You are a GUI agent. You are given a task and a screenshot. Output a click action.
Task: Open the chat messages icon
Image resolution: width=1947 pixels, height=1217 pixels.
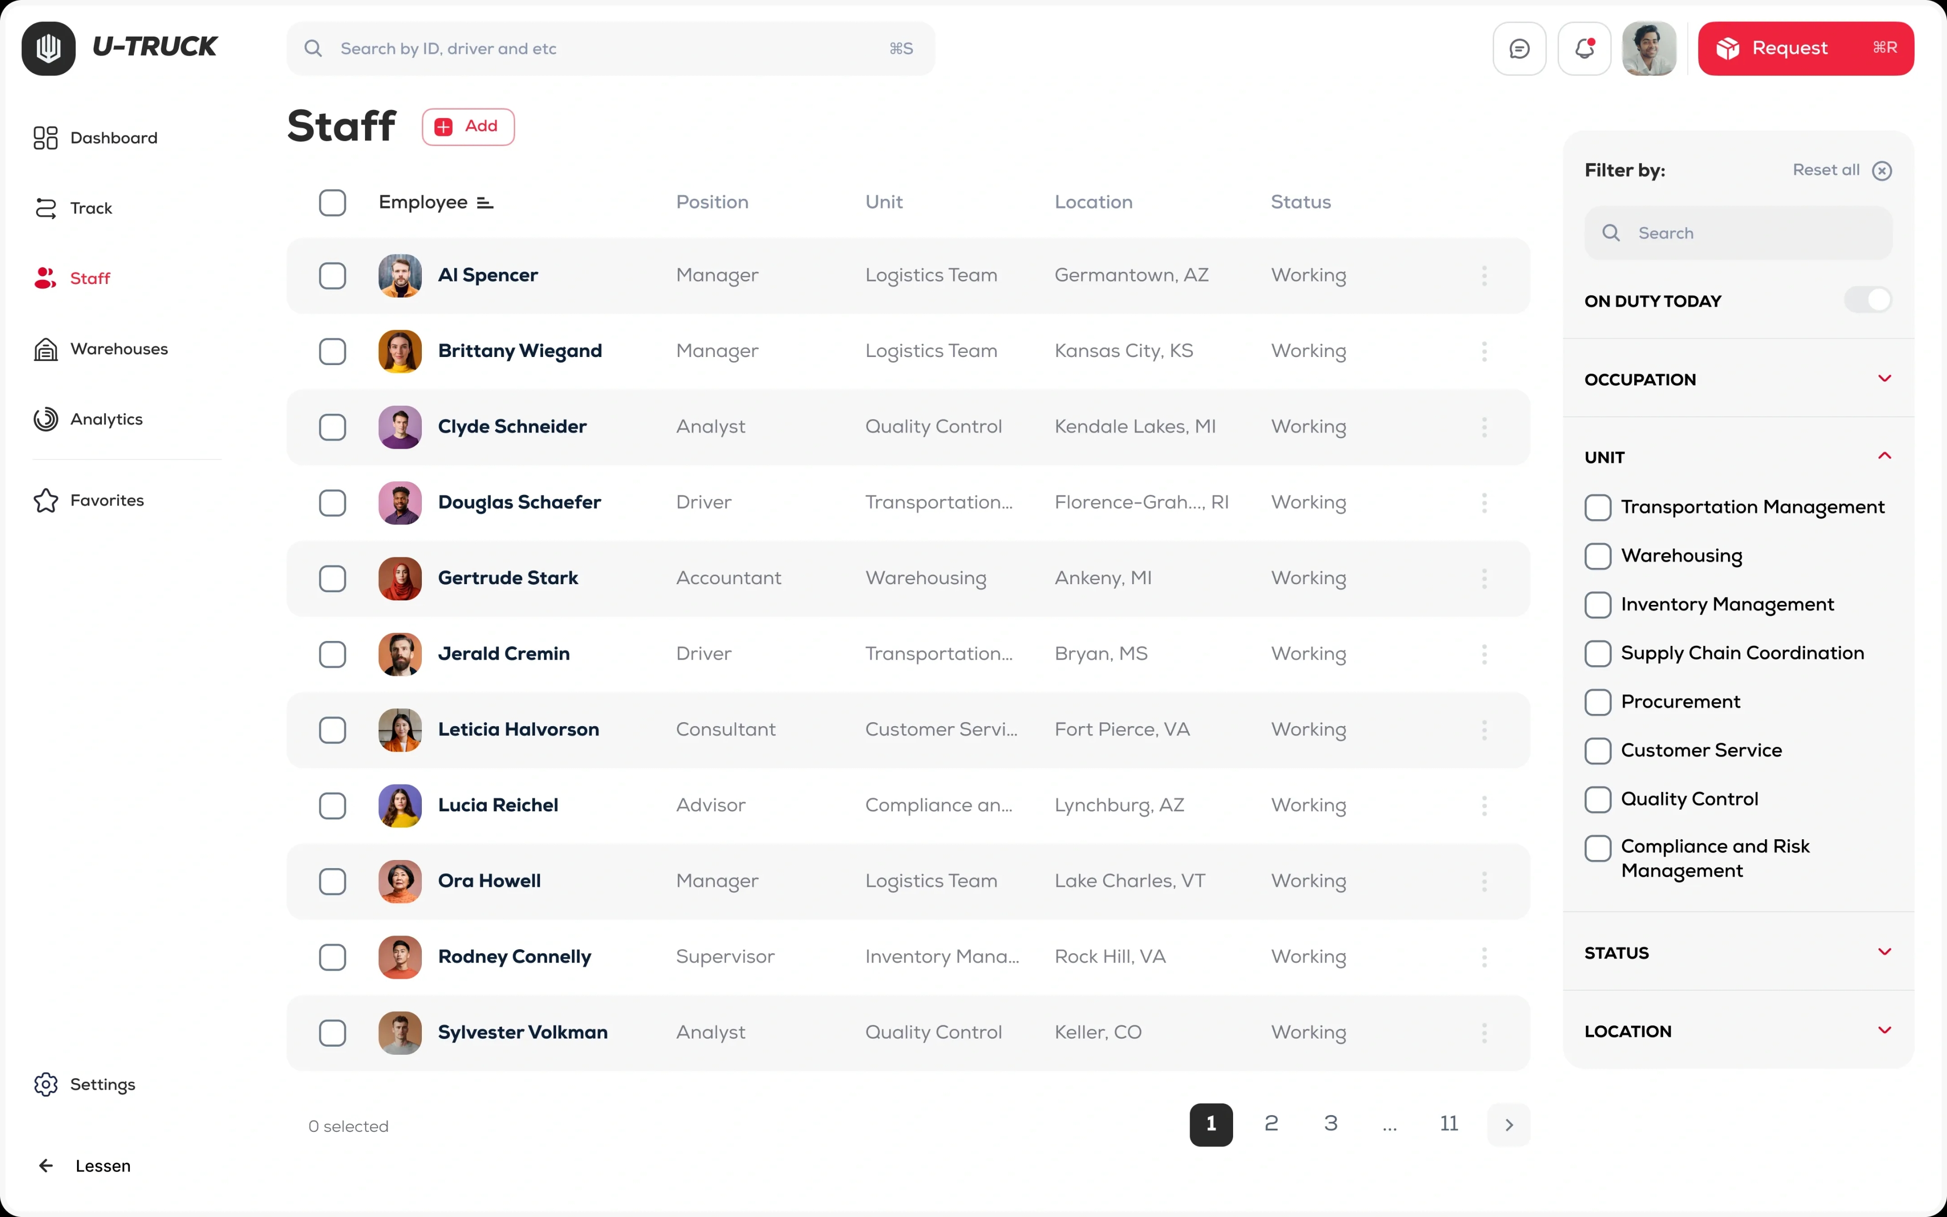[x=1519, y=49]
